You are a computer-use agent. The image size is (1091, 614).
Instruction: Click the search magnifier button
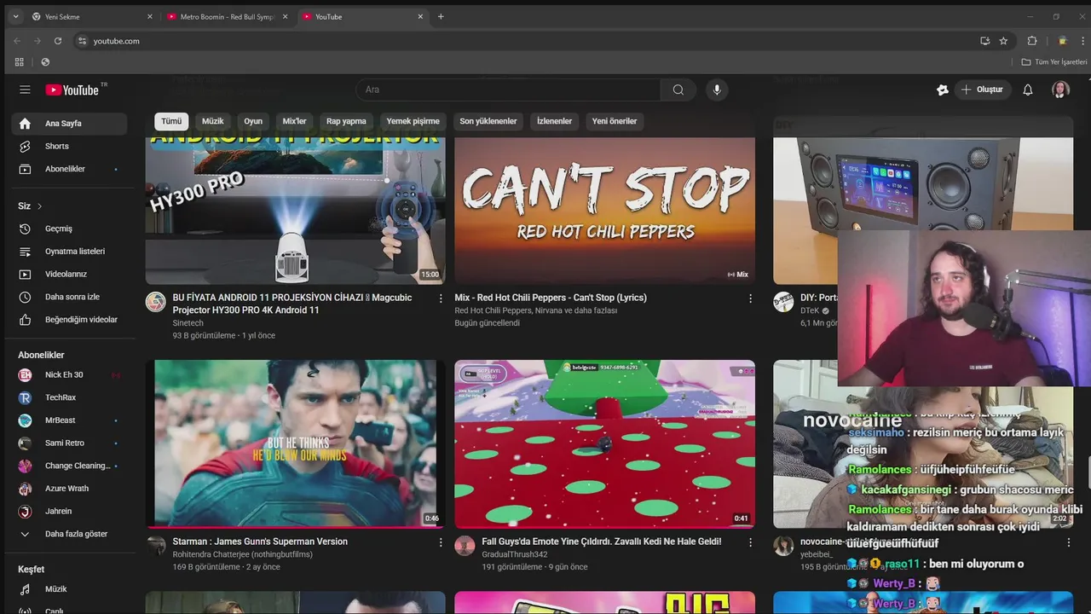tap(678, 90)
